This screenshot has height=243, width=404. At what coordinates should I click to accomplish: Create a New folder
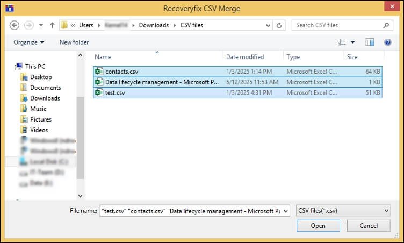pos(74,42)
